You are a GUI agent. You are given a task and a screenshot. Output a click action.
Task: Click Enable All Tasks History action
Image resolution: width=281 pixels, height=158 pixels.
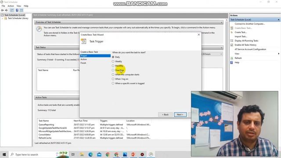pyautogui.click(x=245, y=45)
